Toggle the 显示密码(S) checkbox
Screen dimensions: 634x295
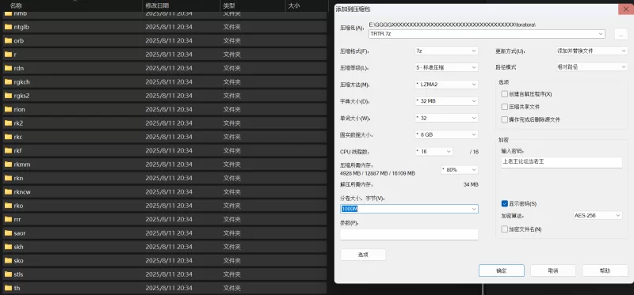pyautogui.click(x=504, y=204)
